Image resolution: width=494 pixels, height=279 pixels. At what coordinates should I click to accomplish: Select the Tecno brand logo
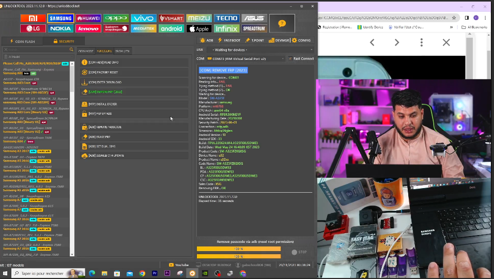point(226,18)
